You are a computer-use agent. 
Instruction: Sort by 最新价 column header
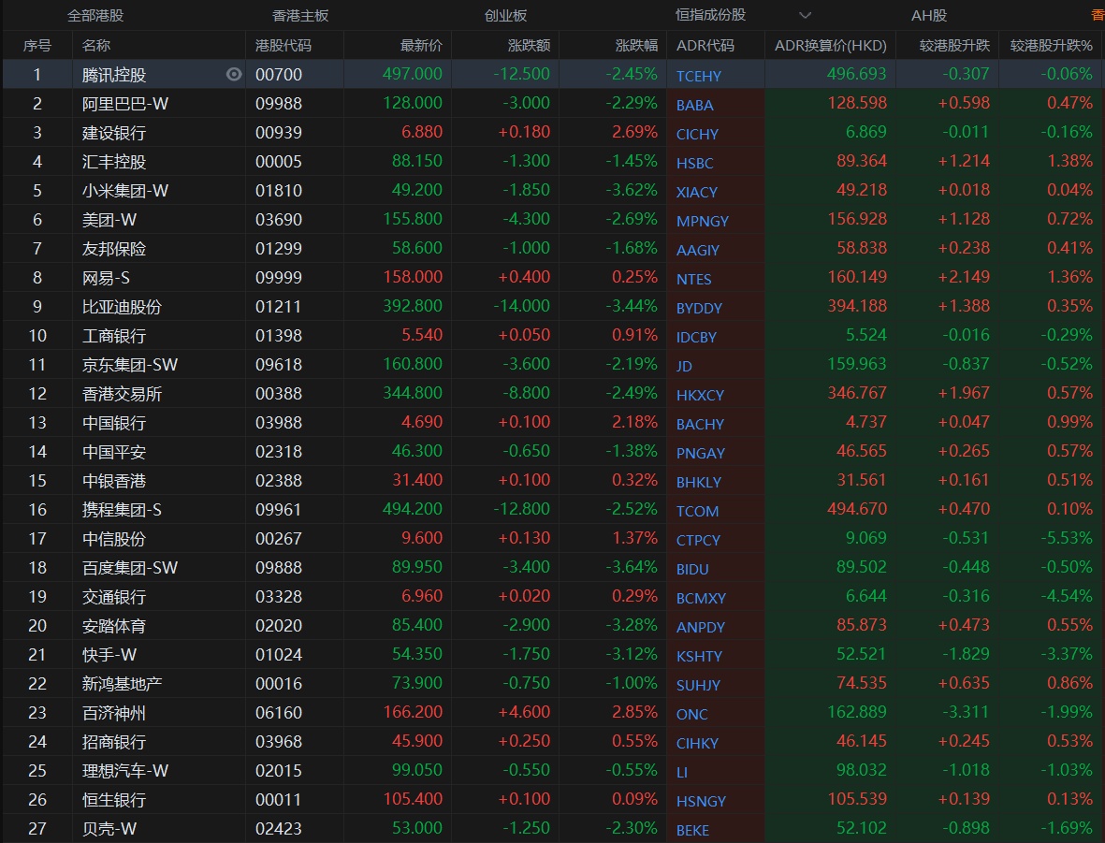click(421, 45)
